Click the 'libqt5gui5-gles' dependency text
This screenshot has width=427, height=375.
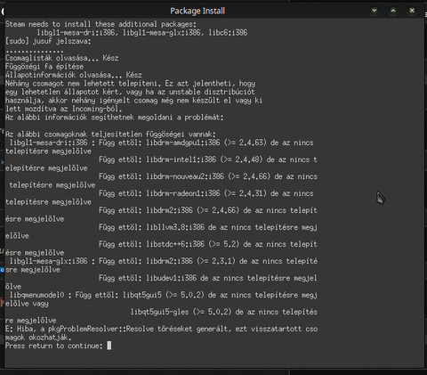point(159,312)
